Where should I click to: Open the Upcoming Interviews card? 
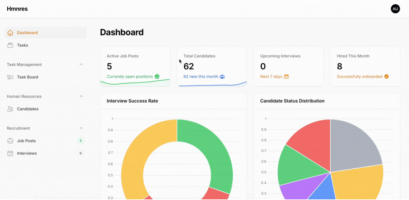pyautogui.click(x=288, y=66)
